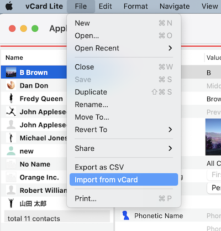Open the Navigate menu
This screenshot has height=231, width=221.
tap(175, 6)
